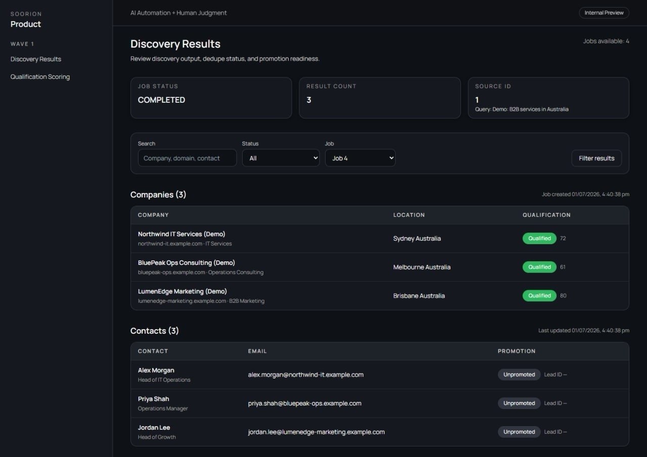The image size is (647, 457).
Task: Open the Status dropdown showing All
Action: 281,158
